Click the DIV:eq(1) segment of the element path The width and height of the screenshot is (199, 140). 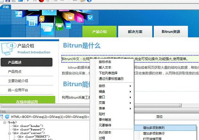(56, 117)
